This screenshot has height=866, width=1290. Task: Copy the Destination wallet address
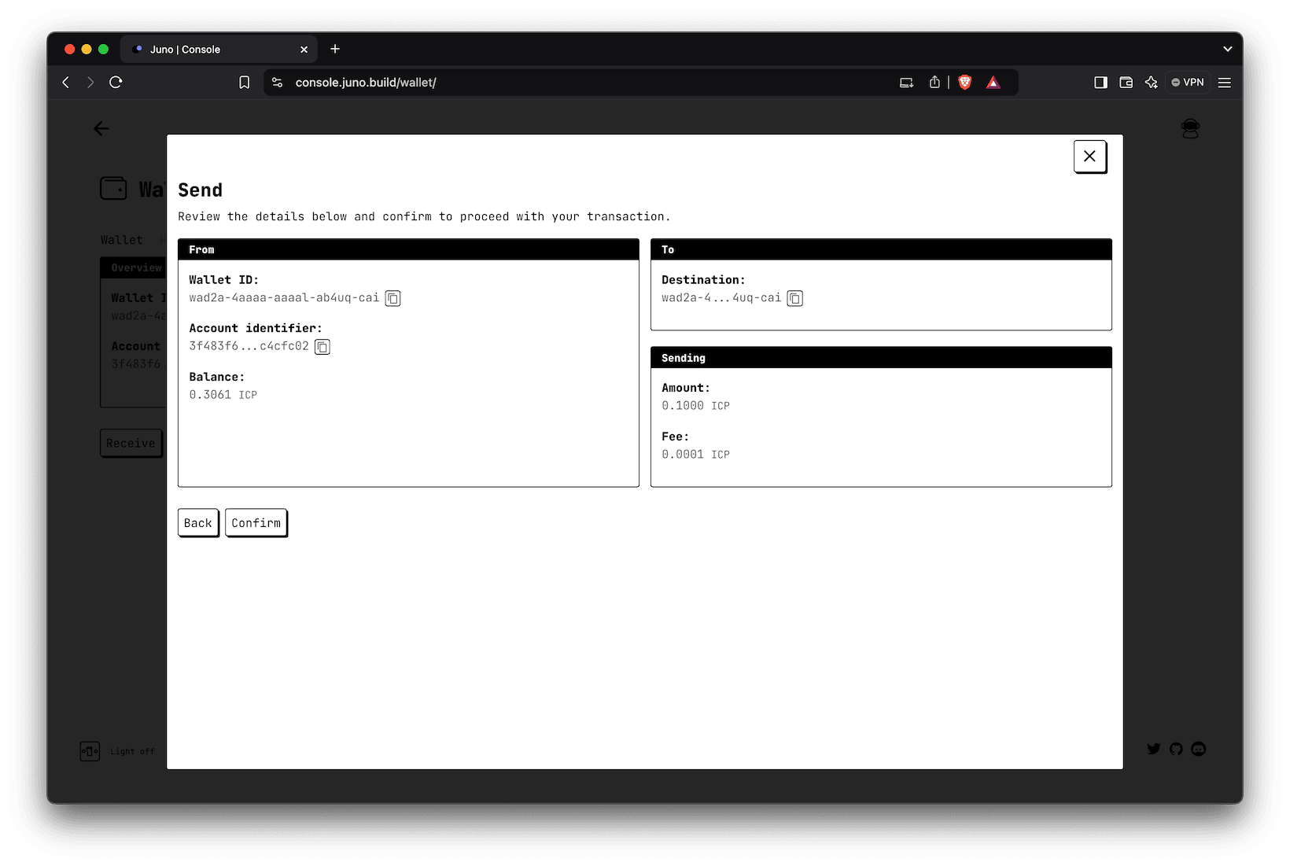point(794,298)
